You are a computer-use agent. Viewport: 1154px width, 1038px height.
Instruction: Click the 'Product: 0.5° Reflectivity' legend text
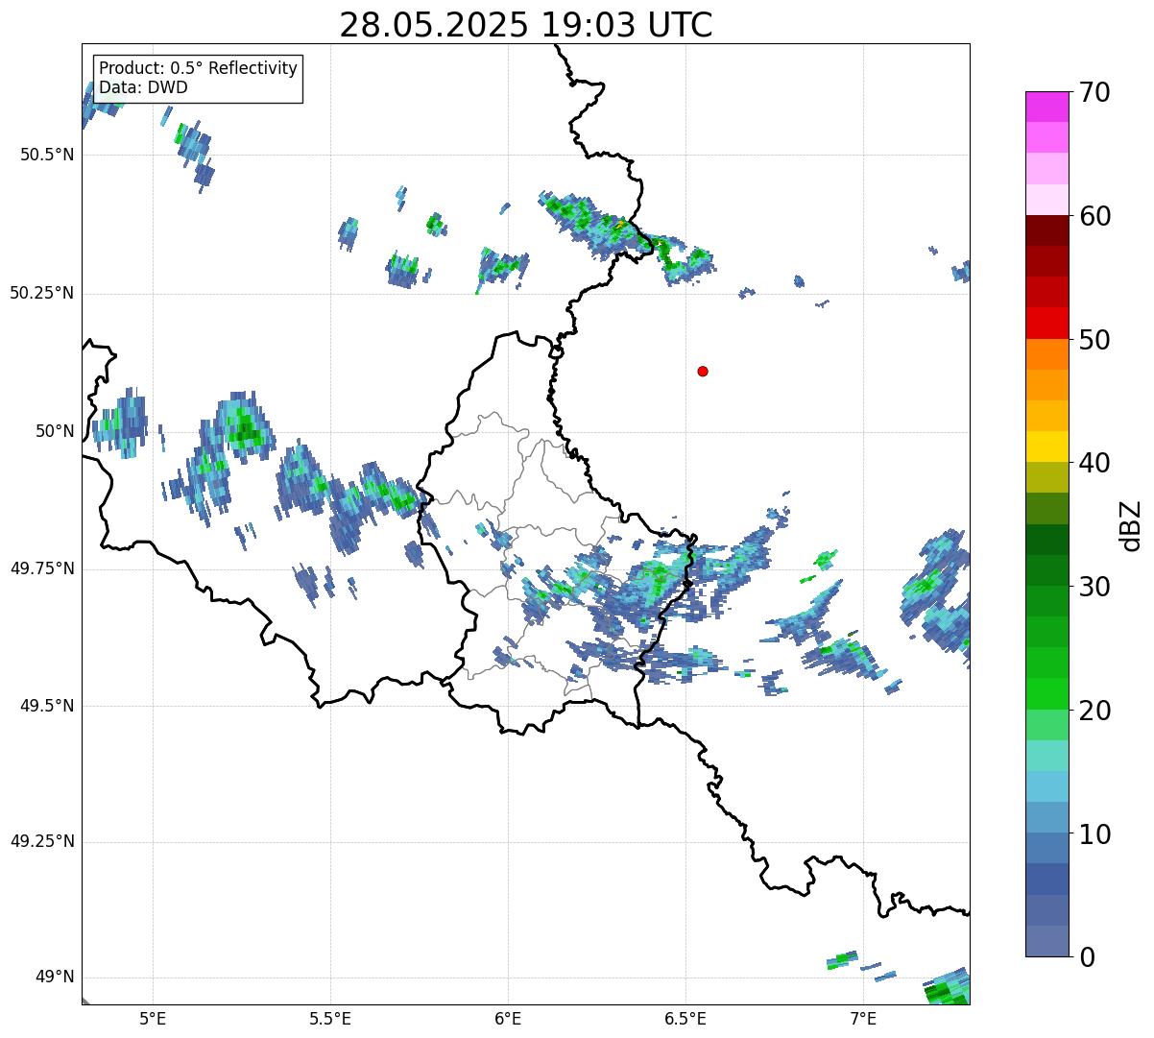tap(198, 68)
